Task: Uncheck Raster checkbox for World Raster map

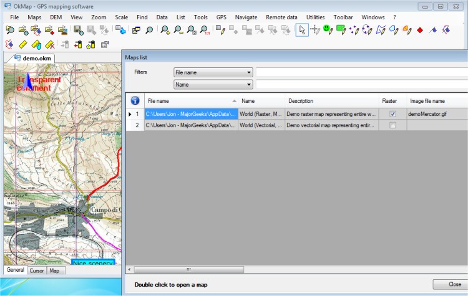Action: coord(392,114)
